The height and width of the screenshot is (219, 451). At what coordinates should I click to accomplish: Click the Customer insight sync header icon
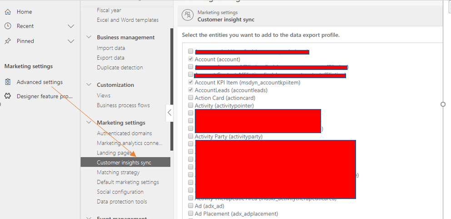[x=187, y=15]
